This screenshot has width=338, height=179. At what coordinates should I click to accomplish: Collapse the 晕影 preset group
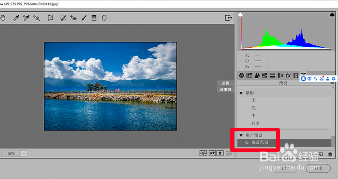[241, 93]
